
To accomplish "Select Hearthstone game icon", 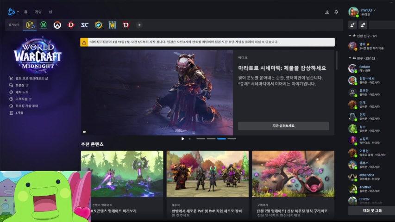I will coord(99,25).
